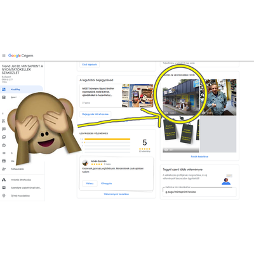Image resolution: width=254 pixels, height=254 pixels.
Task: Click the Fotók kezelése link
Action: [x=199, y=157]
